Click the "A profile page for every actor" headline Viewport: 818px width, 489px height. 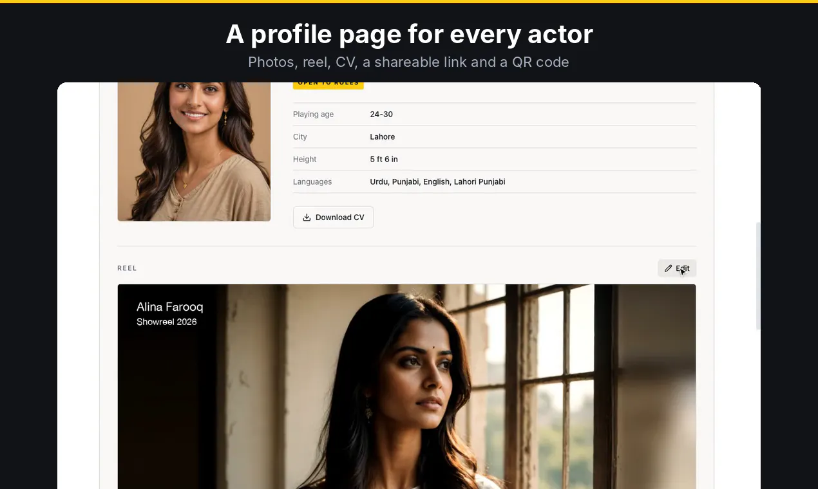(409, 34)
